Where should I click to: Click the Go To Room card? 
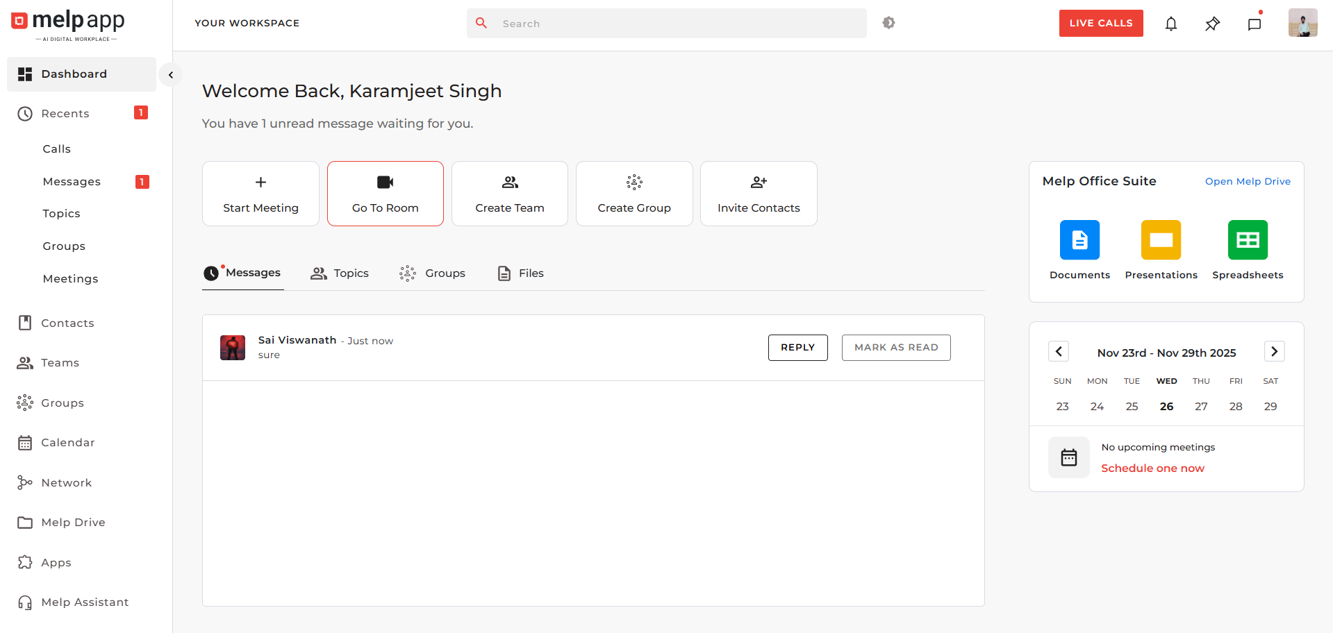coord(386,194)
